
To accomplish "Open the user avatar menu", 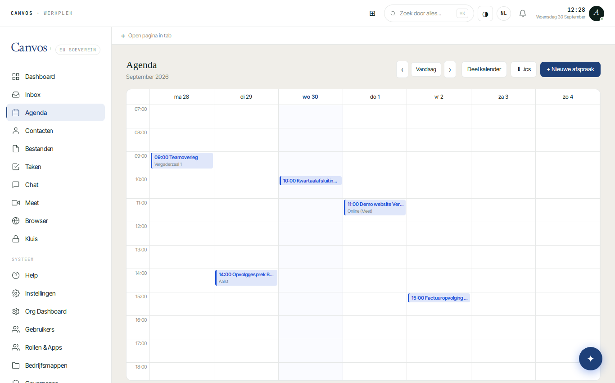I will tap(597, 14).
